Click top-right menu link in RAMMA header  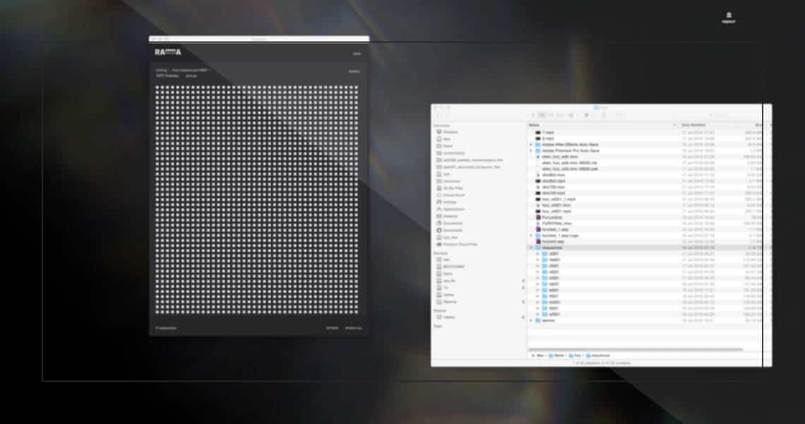357,54
